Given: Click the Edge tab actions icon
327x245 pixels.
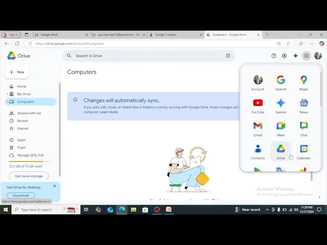Looking at the screenshot, I should point(27,35).
